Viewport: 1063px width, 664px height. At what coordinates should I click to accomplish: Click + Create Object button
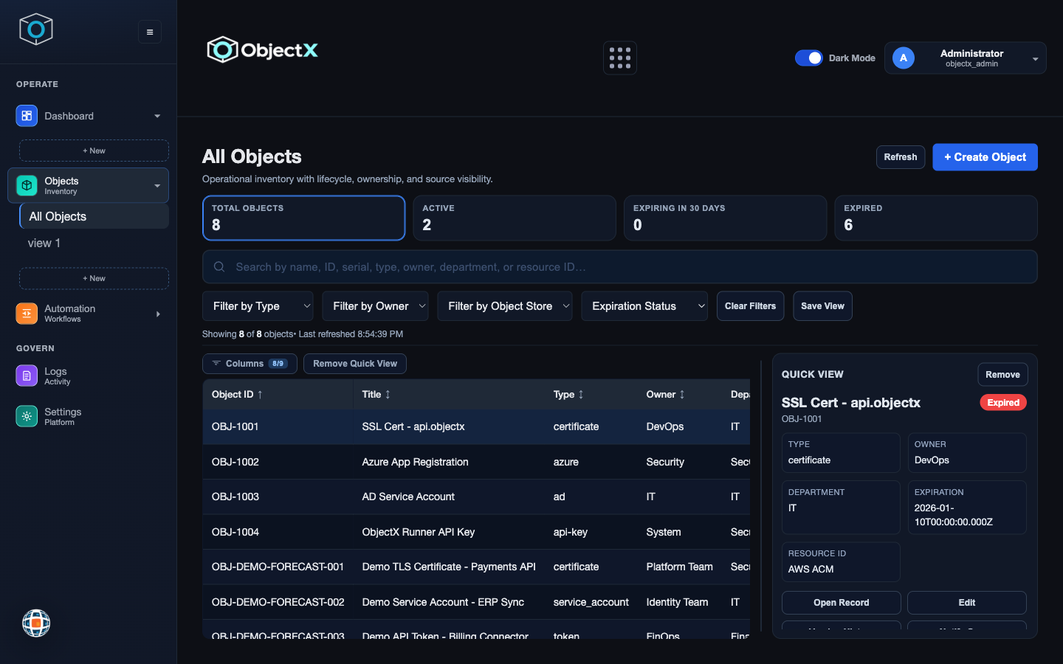[x=985, y=157]
